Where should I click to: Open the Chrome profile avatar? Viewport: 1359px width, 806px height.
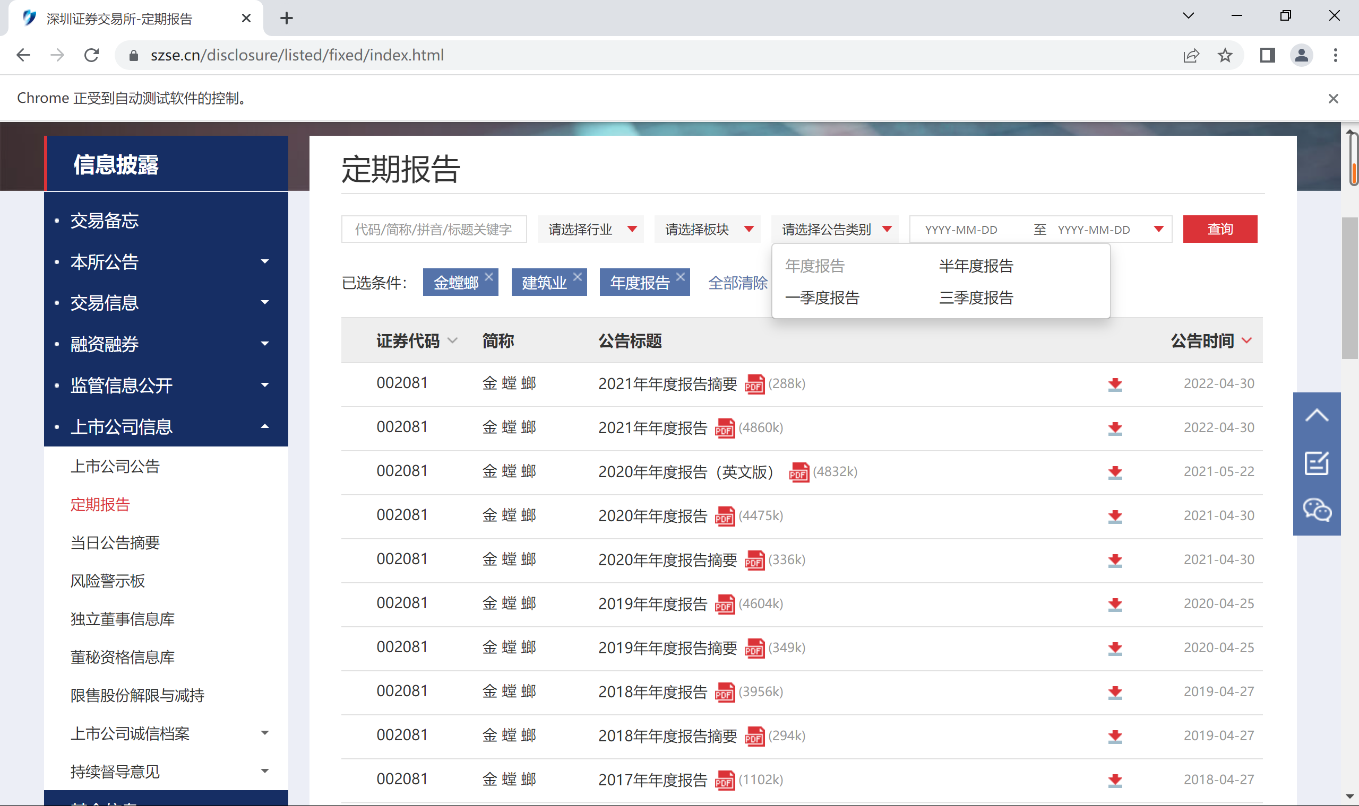pos(1301,55)
